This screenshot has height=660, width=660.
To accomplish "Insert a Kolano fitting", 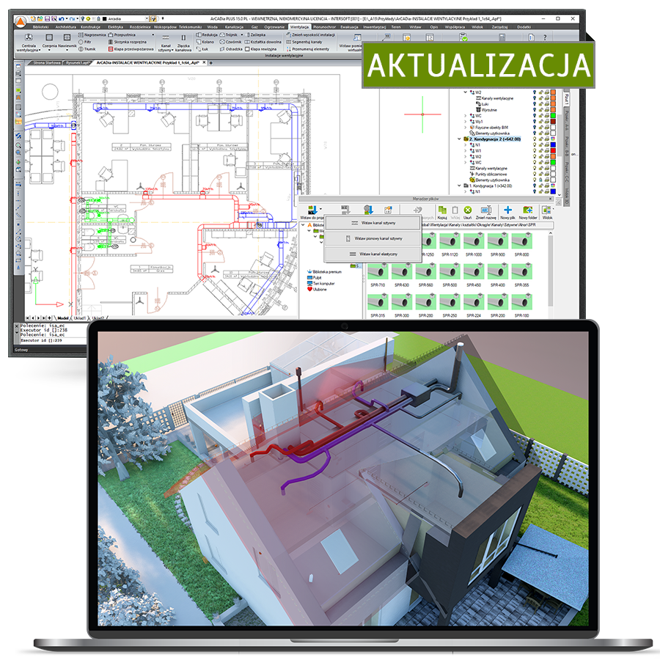I will pos(205,42).
